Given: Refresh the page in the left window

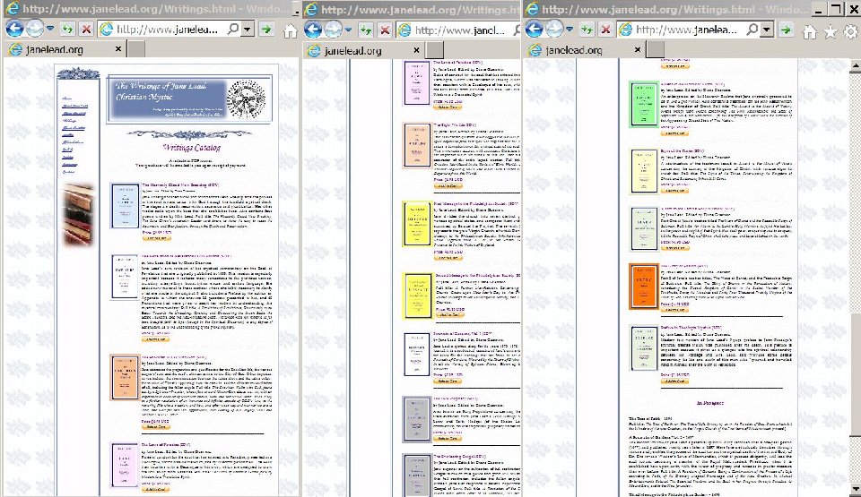Looking at the screenshot, I should coord(68,29).
